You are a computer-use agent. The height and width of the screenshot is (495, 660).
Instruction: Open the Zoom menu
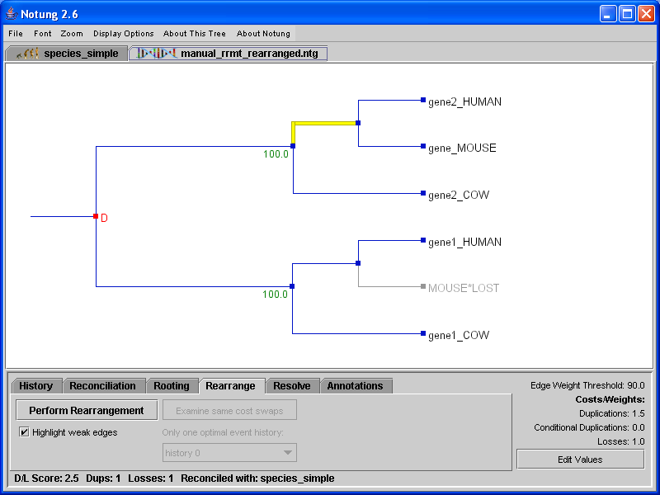pyautogui.click(x=72, y=34)
